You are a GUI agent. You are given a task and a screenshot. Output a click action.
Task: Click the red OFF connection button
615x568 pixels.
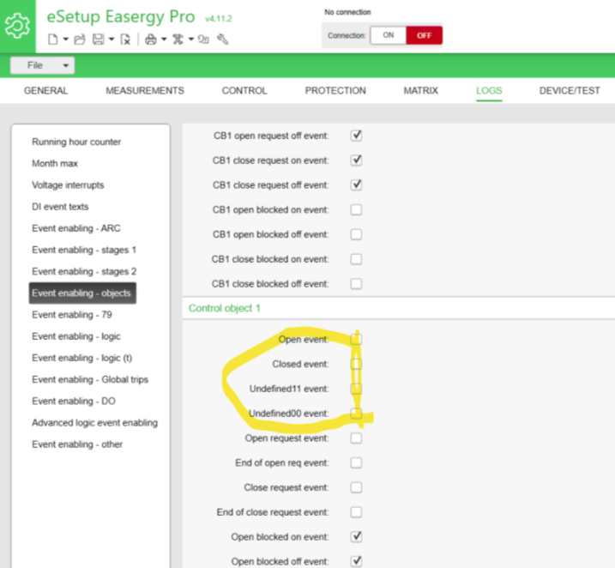coord(424,35)
